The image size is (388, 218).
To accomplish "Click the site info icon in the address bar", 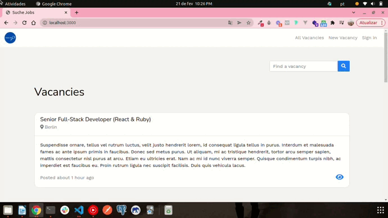I will click(x=45, y=22).
